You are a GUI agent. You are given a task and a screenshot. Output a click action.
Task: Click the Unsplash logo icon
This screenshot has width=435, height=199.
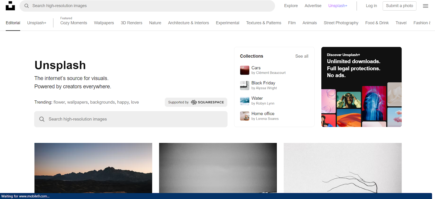10,6
